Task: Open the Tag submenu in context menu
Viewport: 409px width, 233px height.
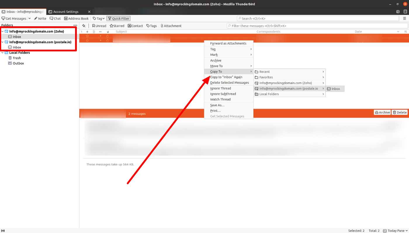Action: coord(228,49)
